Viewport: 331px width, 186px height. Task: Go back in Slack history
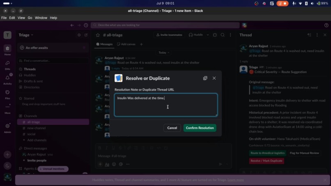pyautogui.click(x=72, y=25)
